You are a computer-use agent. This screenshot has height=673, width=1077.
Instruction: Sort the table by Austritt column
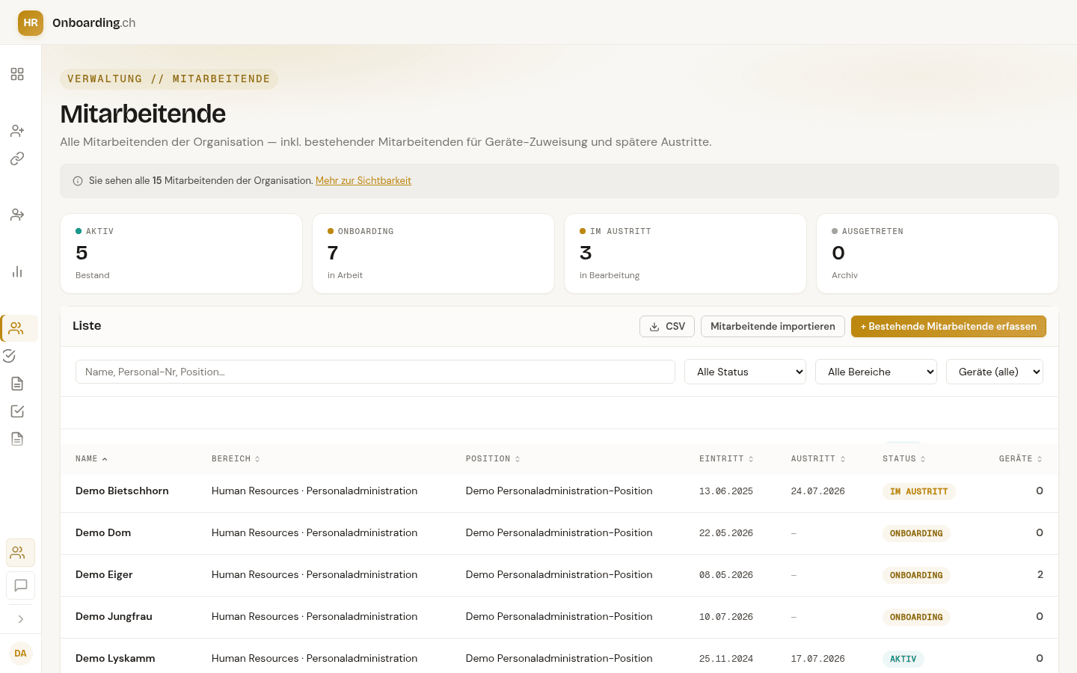point(818,459)
